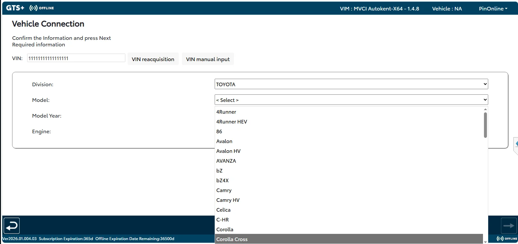Select Celica from the model list
The height and width of the screenshot is (244, 518).
pyautogui.click(x=349, y=210)
